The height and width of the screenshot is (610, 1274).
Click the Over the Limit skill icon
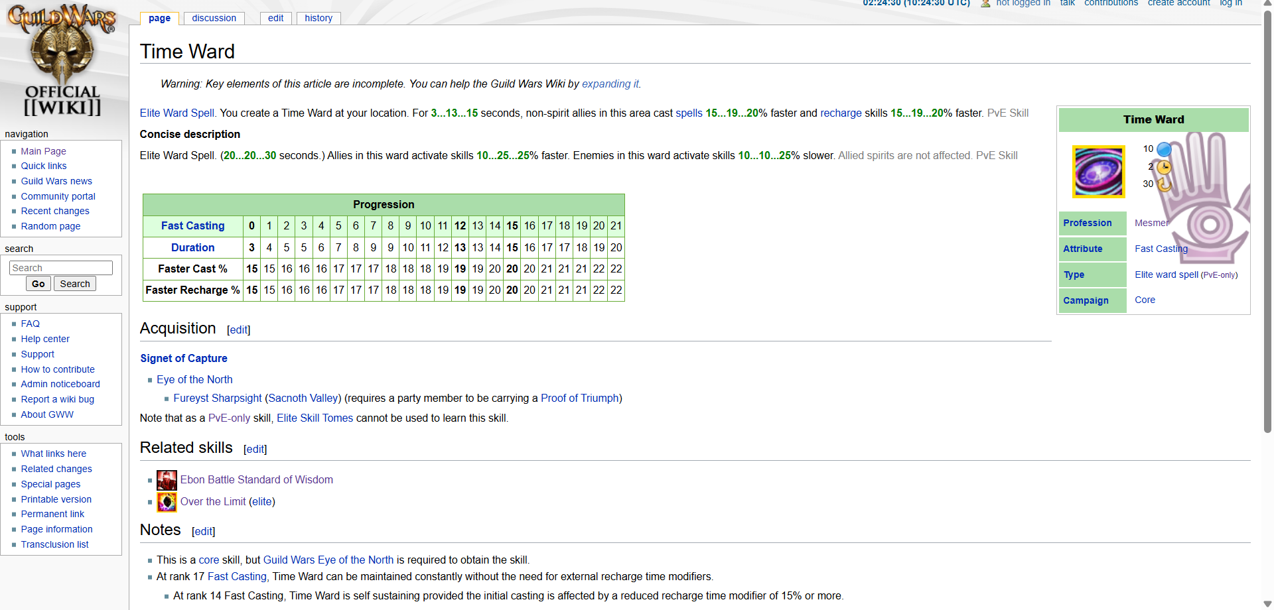tap(167, 502)
